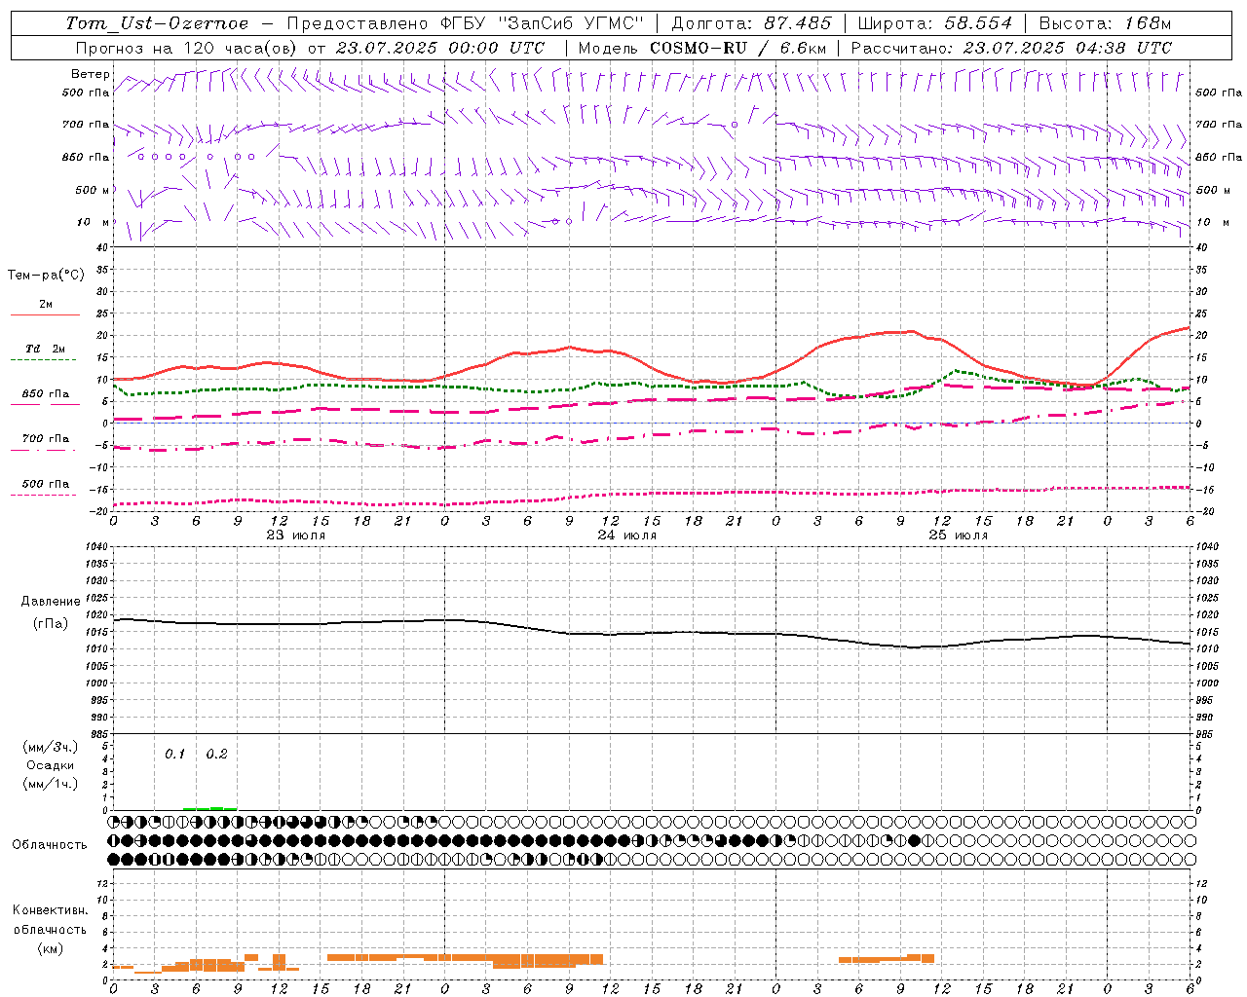
Task: Click the 0.1 precipitation amount value
Action: click(x=175, y=755)
